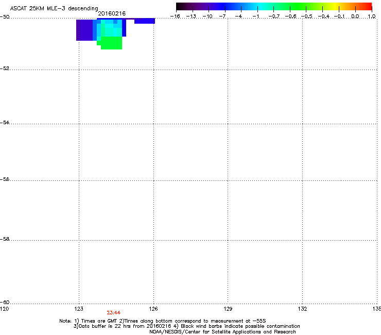Click the 126 longitude axis label

pos(153,309)
